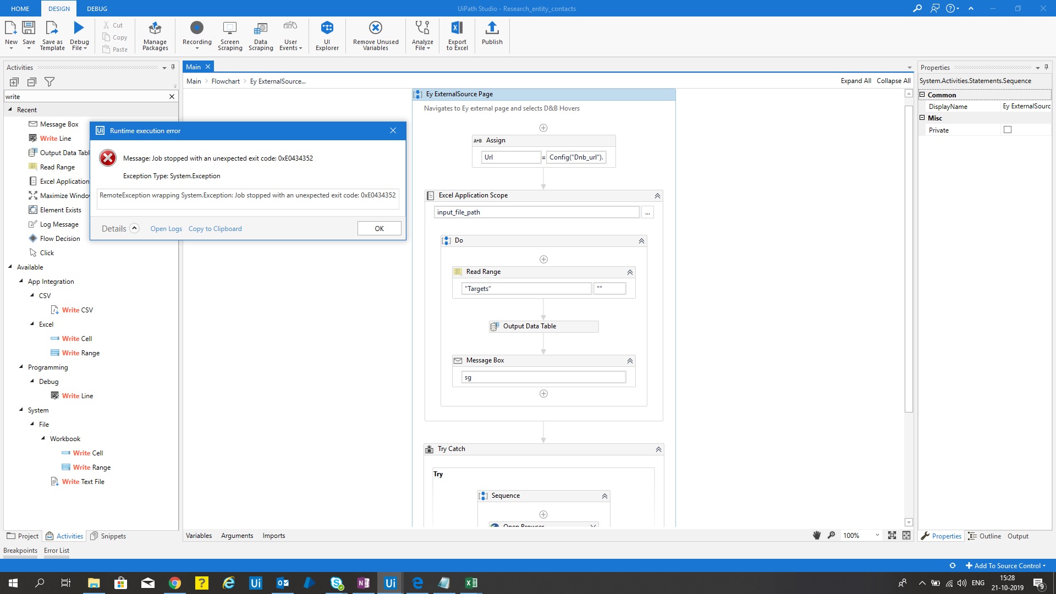Click expand all activities icon
The width and height of the screenshot is (1056, 594).
click(14, 82)
